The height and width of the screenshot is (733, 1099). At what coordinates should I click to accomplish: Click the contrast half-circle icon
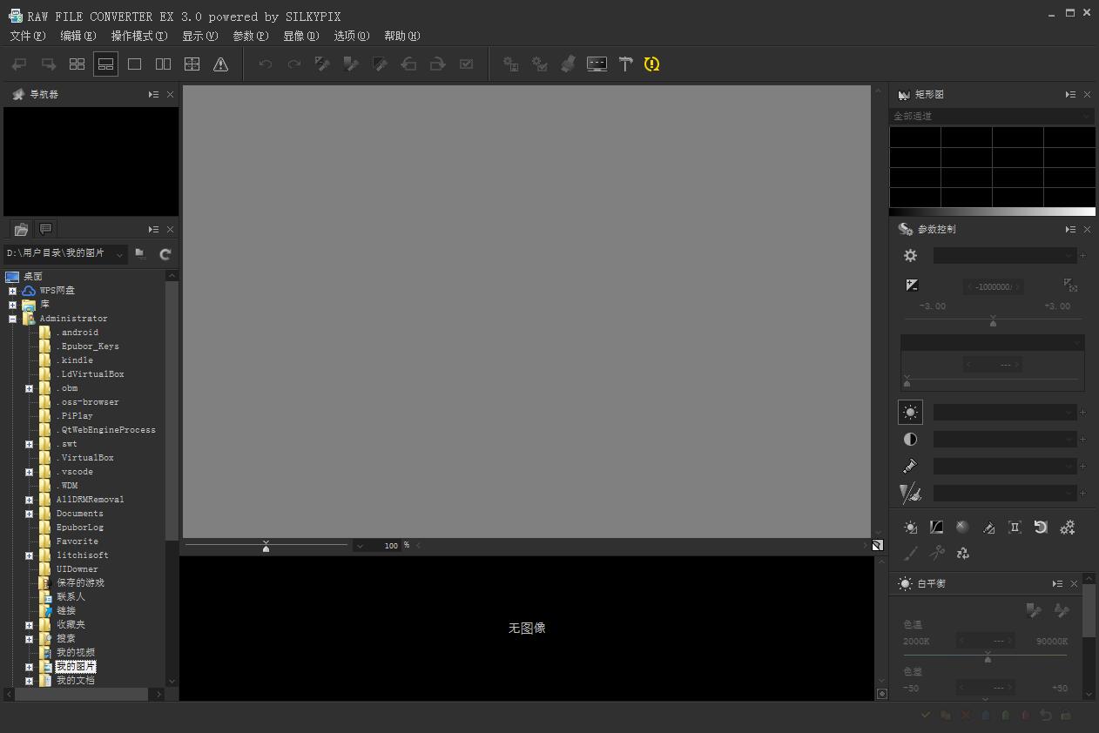pos(910,440)
